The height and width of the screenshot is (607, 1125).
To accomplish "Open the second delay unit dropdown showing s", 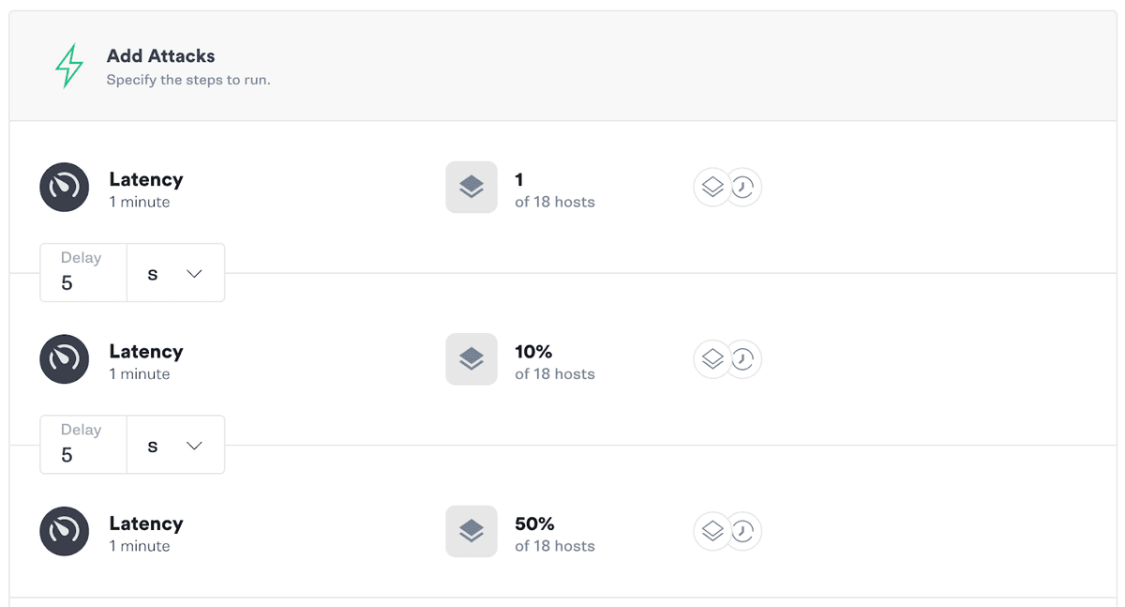I will point(175,445).
